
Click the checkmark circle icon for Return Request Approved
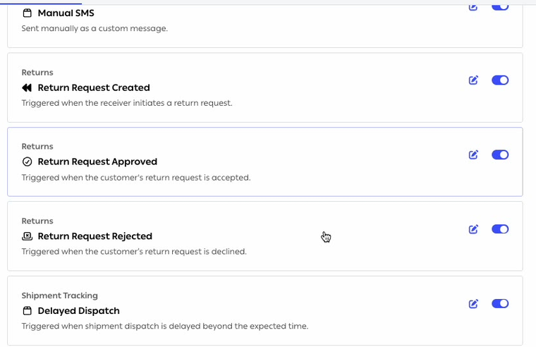[x=27, y=162]
